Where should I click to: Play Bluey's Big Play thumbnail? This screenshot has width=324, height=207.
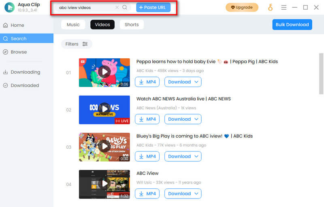[104, 147]
